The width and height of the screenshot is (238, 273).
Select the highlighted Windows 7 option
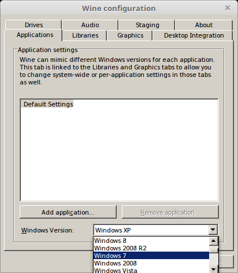coord(151,256)
